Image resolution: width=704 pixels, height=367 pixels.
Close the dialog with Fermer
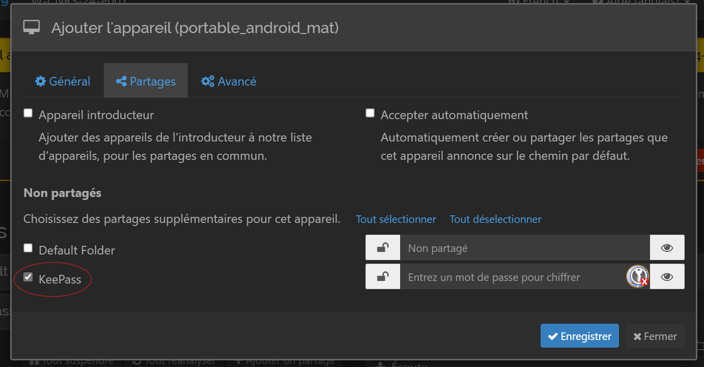click(655, 336)
